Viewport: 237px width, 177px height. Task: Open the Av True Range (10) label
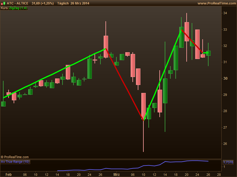click(15, 162)
